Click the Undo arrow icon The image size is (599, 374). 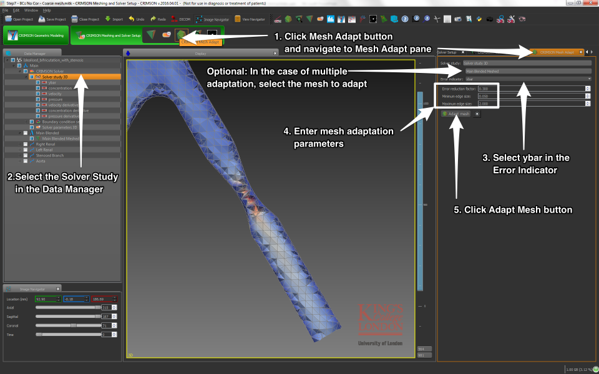130,19
